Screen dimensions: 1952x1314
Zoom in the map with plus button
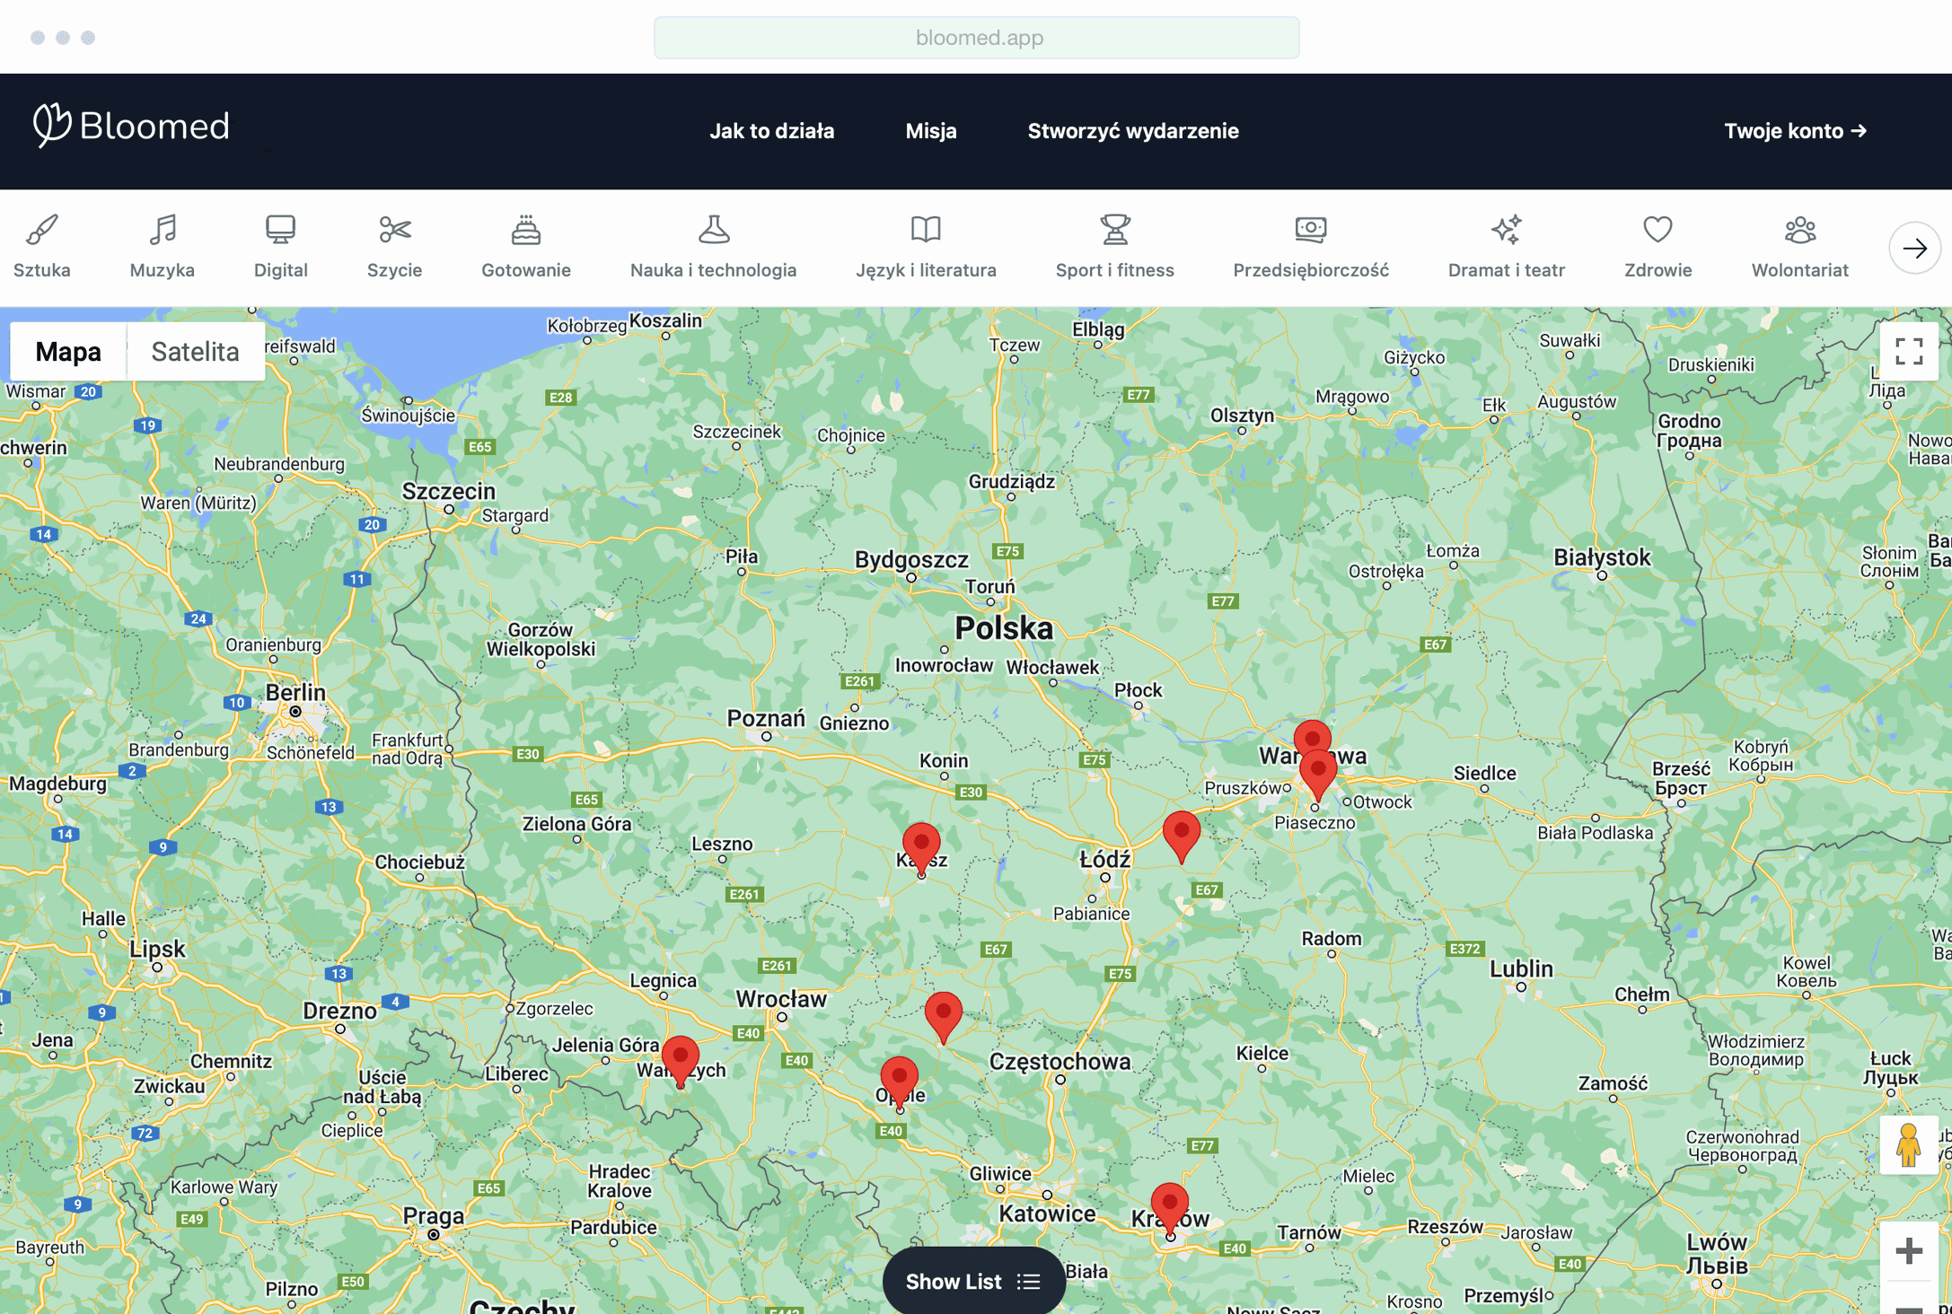[1908, 1250]
